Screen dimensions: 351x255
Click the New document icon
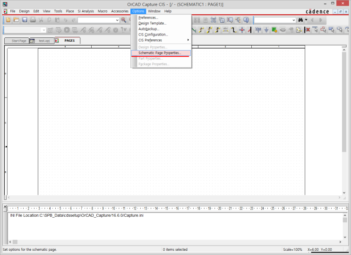[9, 20]
